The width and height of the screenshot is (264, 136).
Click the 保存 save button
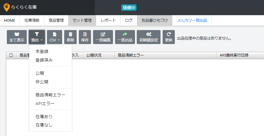tap(85, 37)
